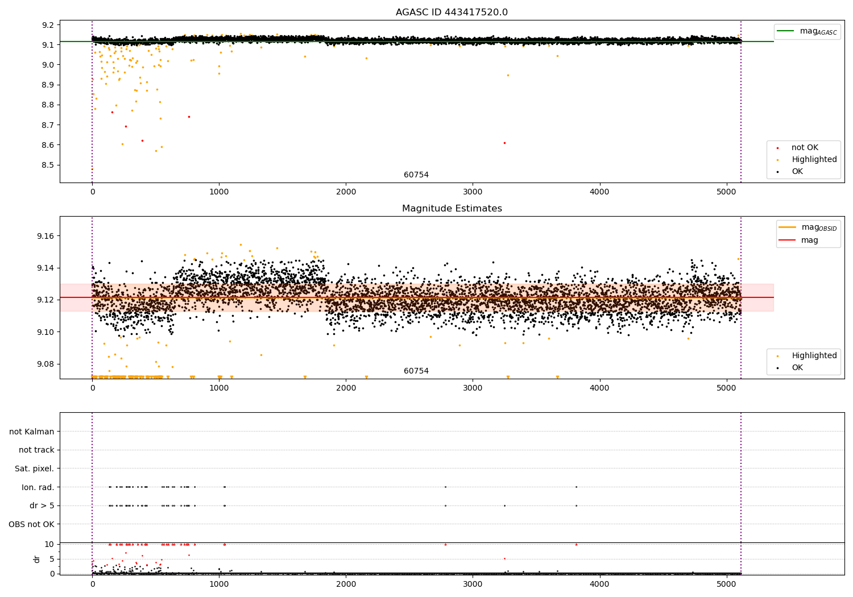
Task: Click the '2000' x-axis tick under bottom plot
Action: pyautogui.click(x=346, y=584)
